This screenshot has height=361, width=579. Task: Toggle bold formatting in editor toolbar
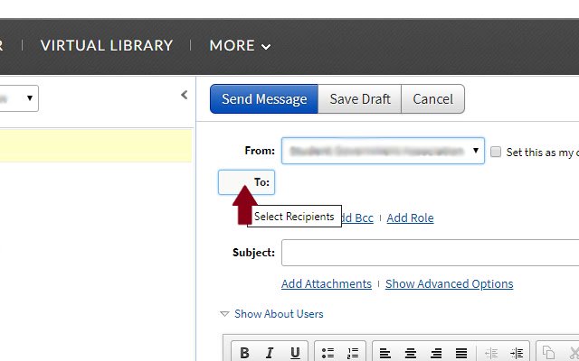click(244, 353)
